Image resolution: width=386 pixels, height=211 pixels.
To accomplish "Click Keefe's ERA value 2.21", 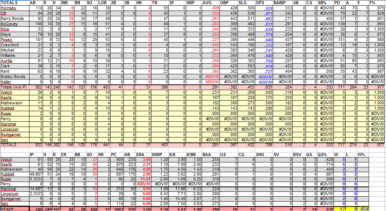I will 144,164.
